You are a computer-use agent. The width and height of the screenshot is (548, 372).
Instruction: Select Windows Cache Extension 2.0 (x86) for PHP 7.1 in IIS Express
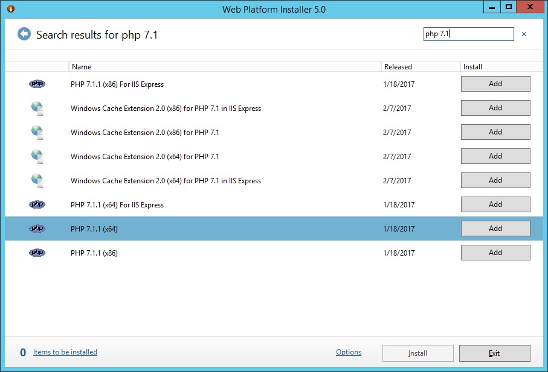tap(166, 109)
